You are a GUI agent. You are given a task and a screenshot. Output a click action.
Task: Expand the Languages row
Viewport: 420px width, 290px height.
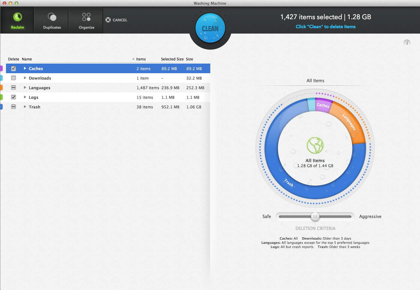[x=25, y=88]
